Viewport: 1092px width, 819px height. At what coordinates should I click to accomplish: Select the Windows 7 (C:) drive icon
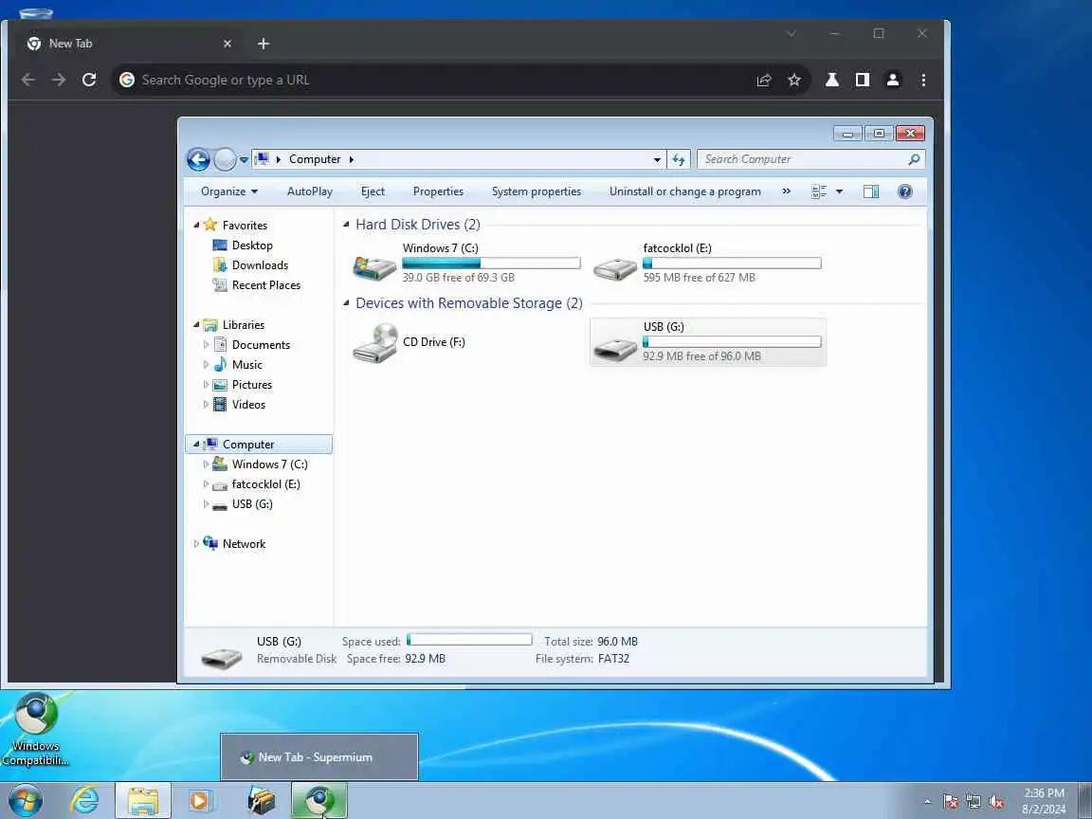[x=374, y=267]
